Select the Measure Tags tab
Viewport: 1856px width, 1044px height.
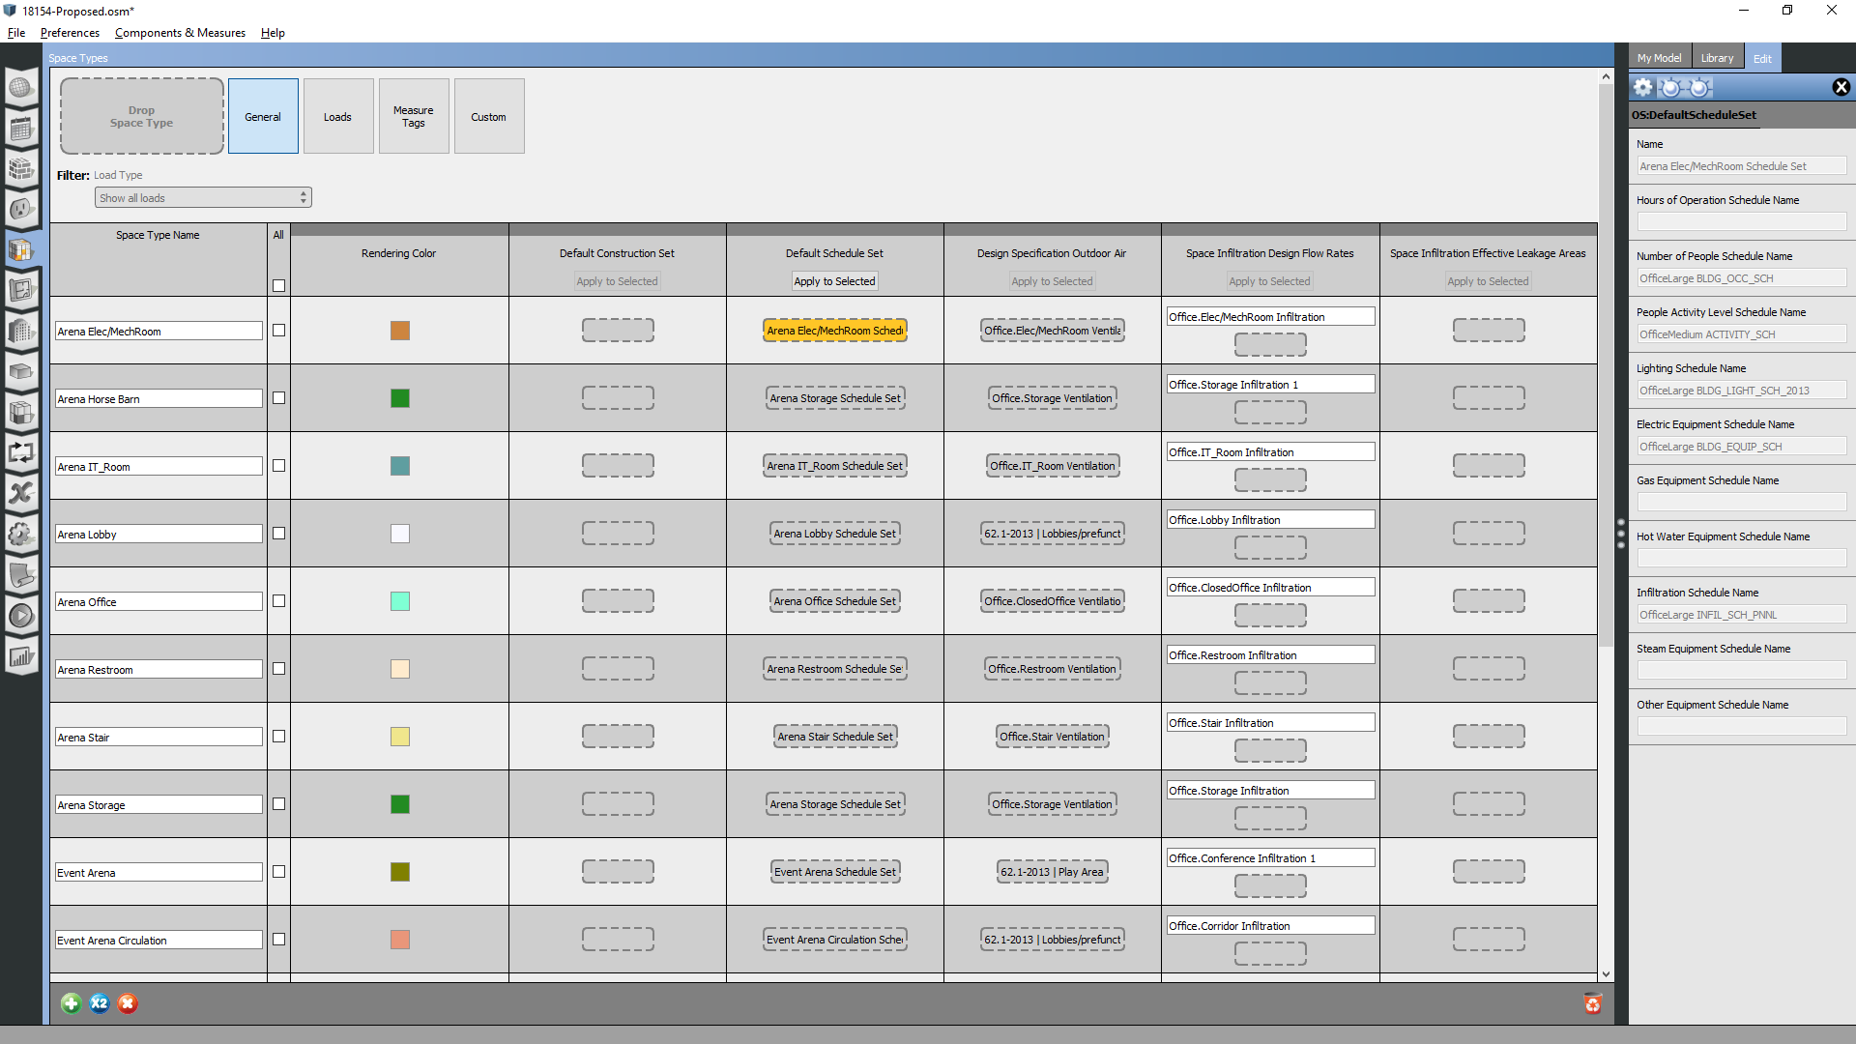[x=413, y=116]
